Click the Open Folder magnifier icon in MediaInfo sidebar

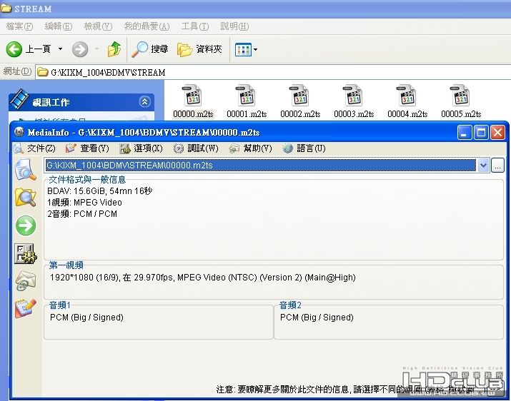click(x=26, y=197)
